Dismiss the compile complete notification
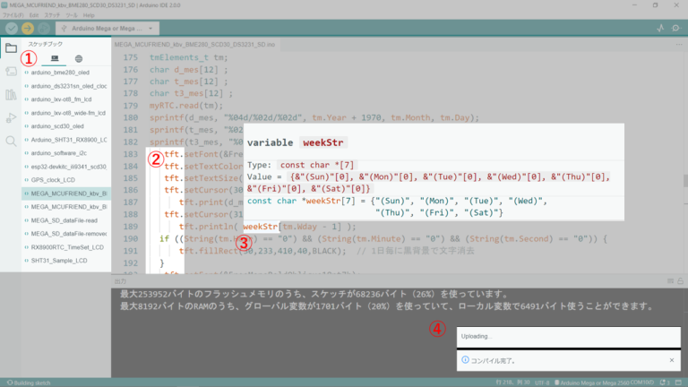This screenshot has height=387, width=688. [x=672, y=360]
